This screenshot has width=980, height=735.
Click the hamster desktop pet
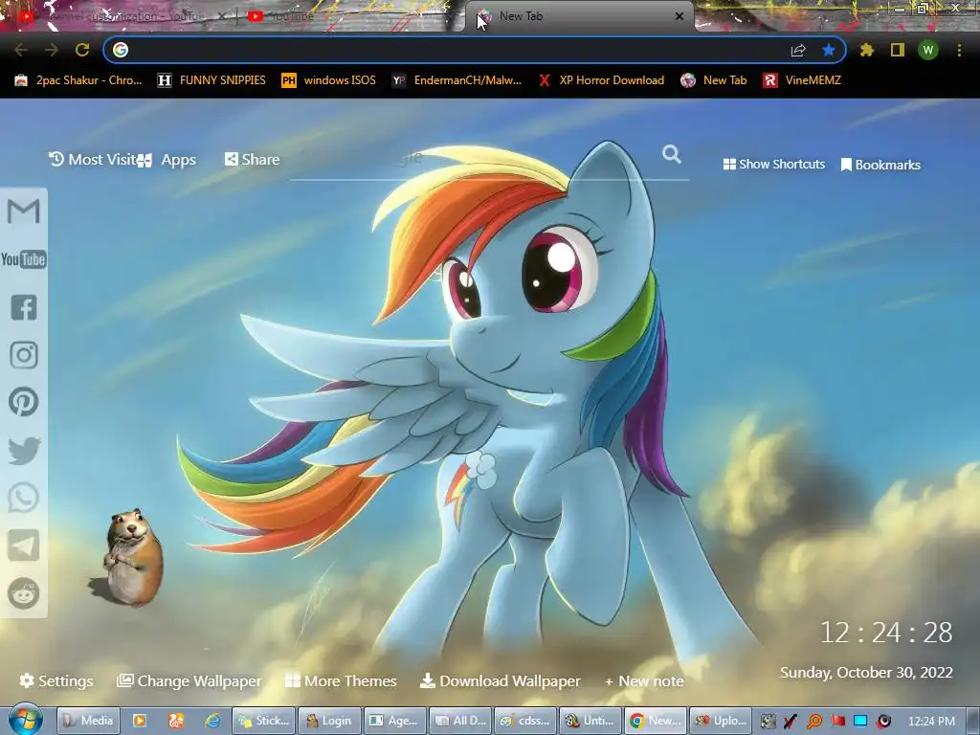pos(131,558)
